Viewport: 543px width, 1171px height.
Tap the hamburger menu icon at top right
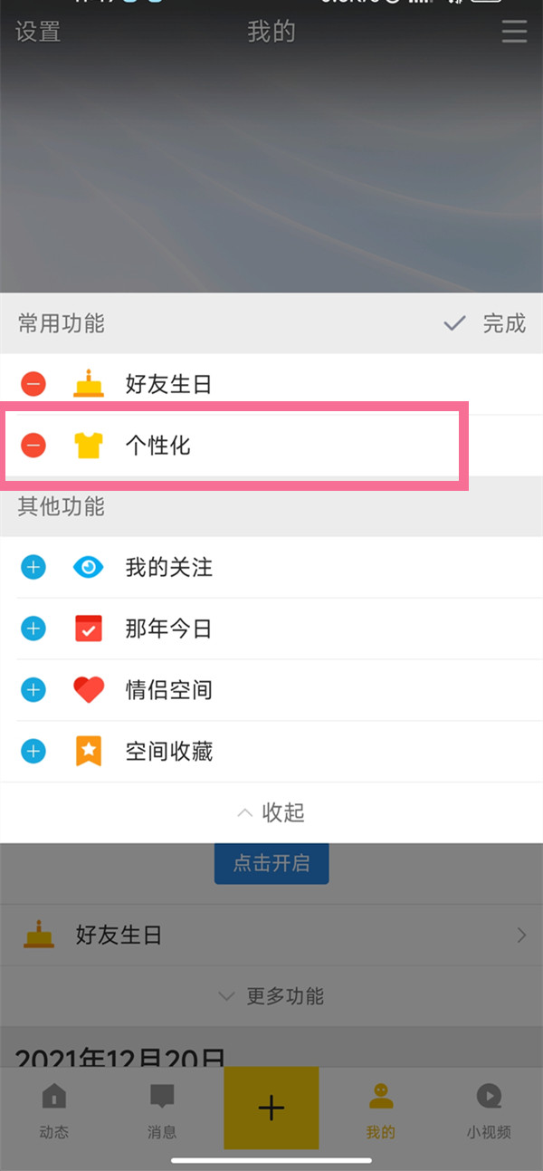click(514, 33)
